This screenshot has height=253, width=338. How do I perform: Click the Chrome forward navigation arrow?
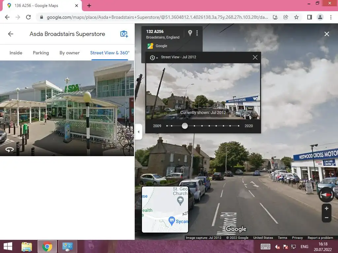pyautogui.click(x=18, y=17)
